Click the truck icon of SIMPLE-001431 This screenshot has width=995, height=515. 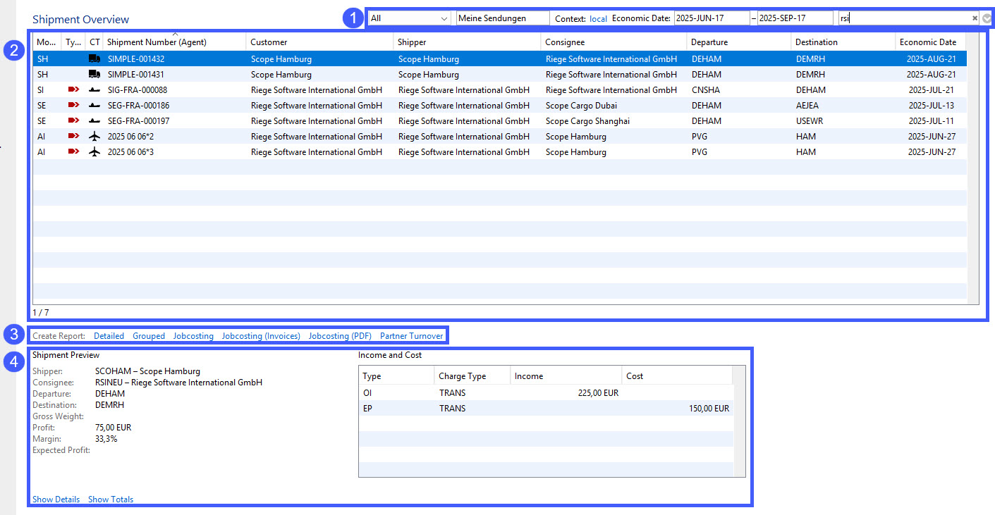[x=94, y=75]
